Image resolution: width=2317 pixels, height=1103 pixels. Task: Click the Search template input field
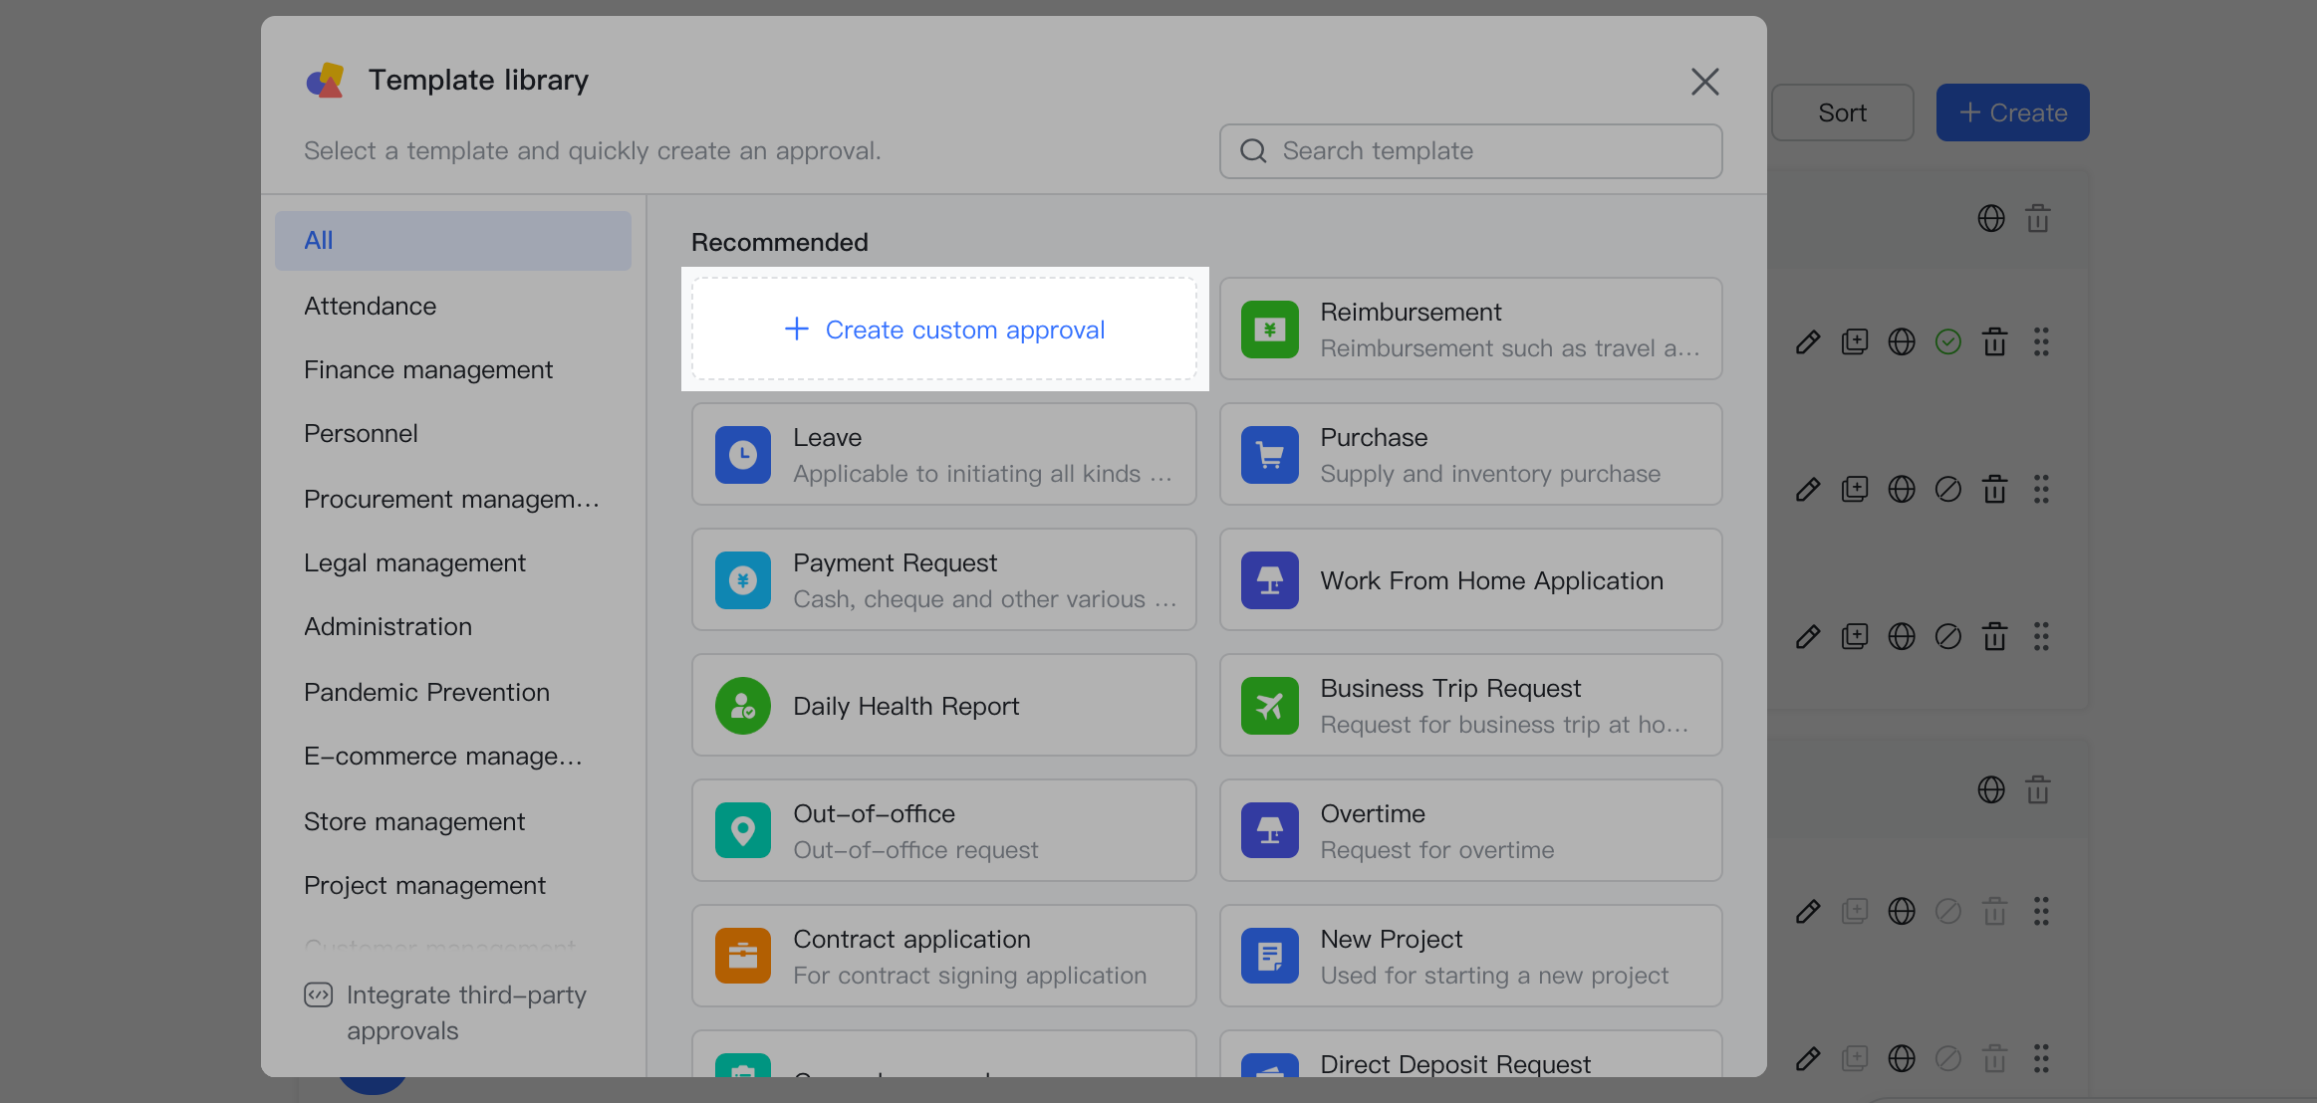tap(1470, 151)
